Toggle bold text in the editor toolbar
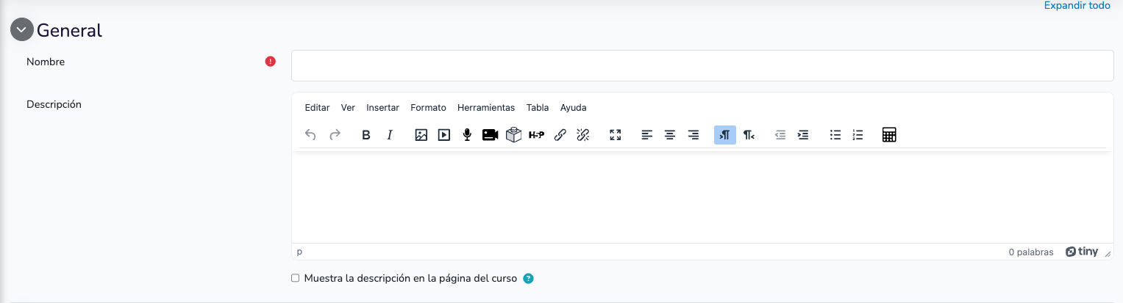1123x303 pixels. pos(366,135)
